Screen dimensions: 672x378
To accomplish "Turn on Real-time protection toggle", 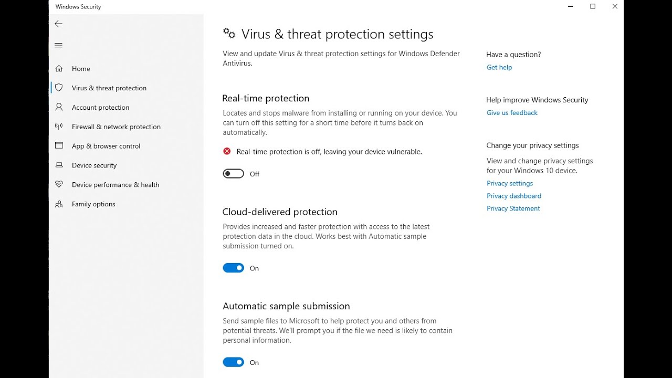I will click(233, 174).
